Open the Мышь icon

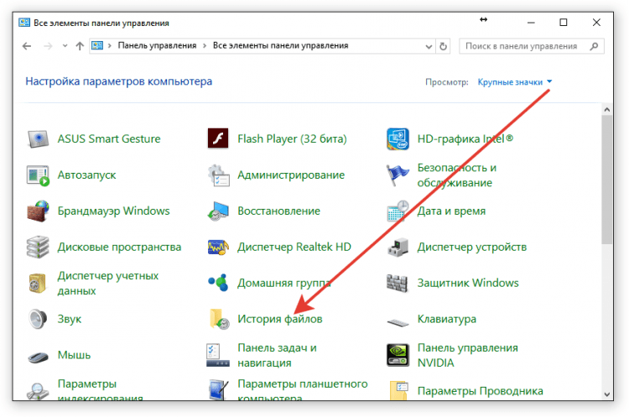click(x=38, y=357)
